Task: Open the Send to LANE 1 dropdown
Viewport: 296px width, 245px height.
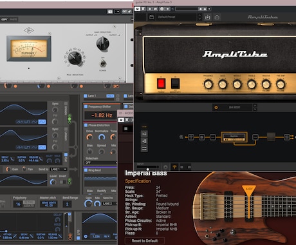Action: pos(59,170)
